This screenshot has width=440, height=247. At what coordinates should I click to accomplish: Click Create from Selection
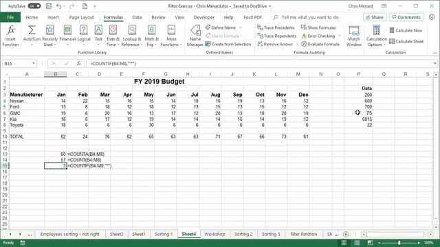(228, 44)
